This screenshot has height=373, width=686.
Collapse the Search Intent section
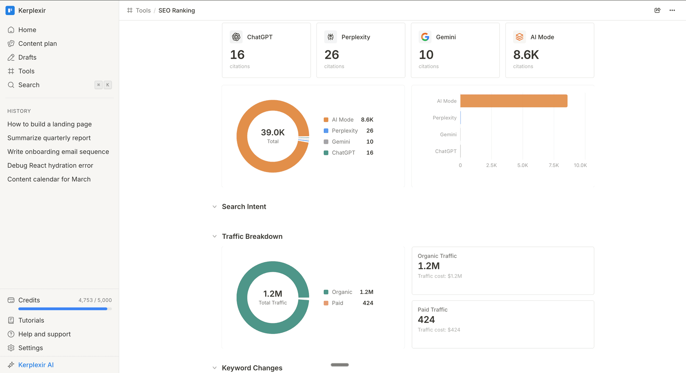(214, 207)
